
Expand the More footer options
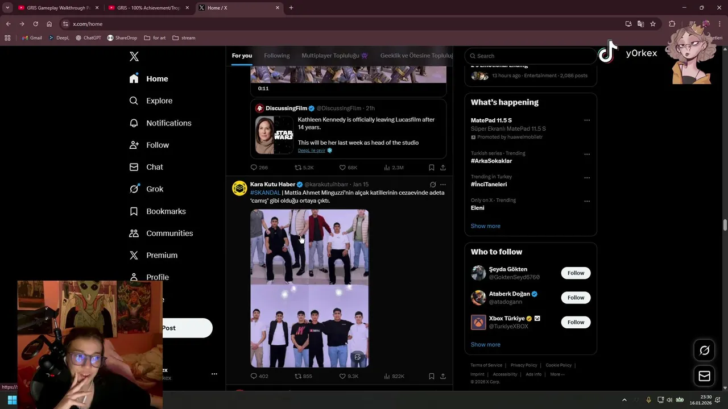(557, 374)
